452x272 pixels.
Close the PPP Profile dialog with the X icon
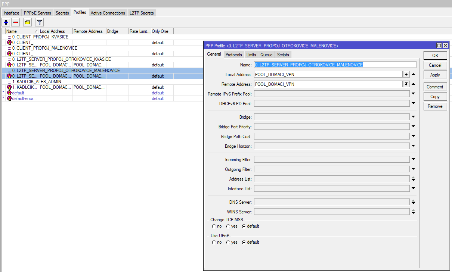pos(445,46)
